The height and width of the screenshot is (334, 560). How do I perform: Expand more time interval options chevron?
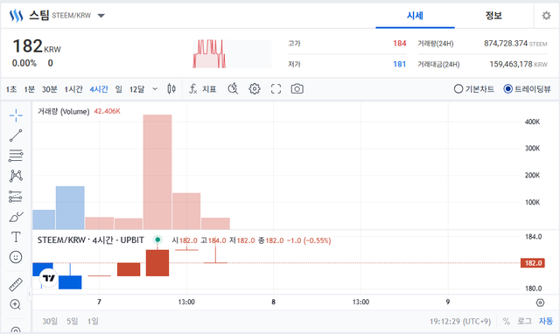pos(155,89)
